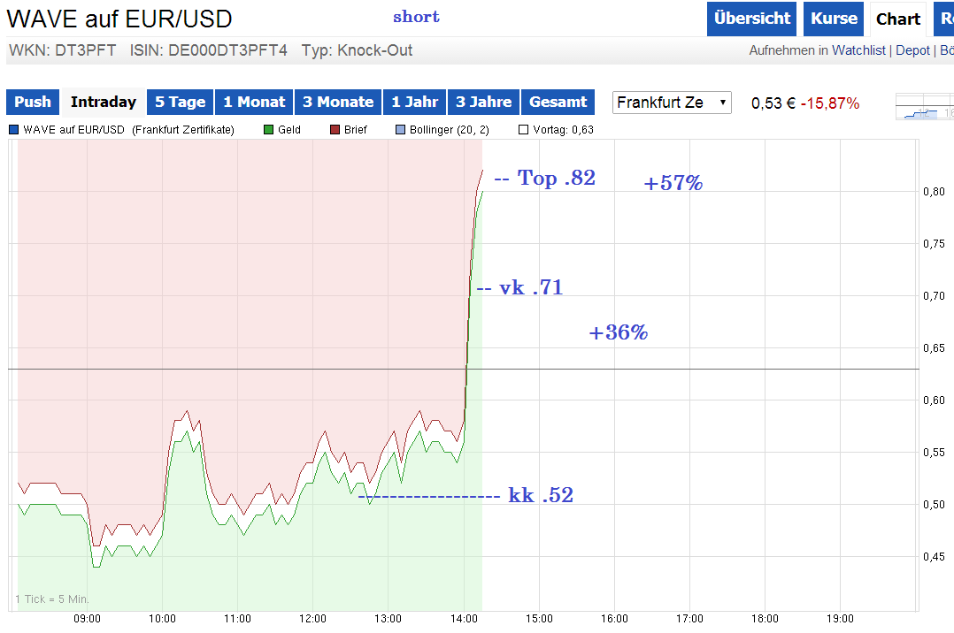Image resolution: width=954 pixels, height=633 pixels.
Task: Show the Gesamt full history range
Action: point(558,102)
